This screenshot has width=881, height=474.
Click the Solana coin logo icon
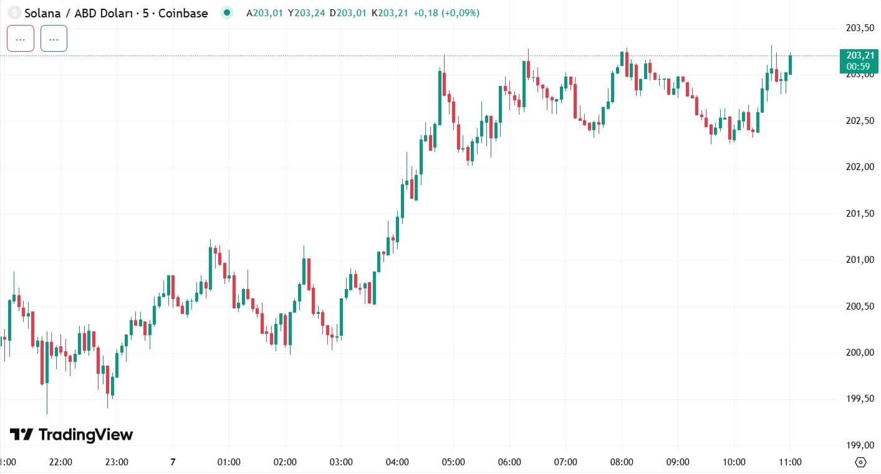pyautogui.click(x=12, y=12)
